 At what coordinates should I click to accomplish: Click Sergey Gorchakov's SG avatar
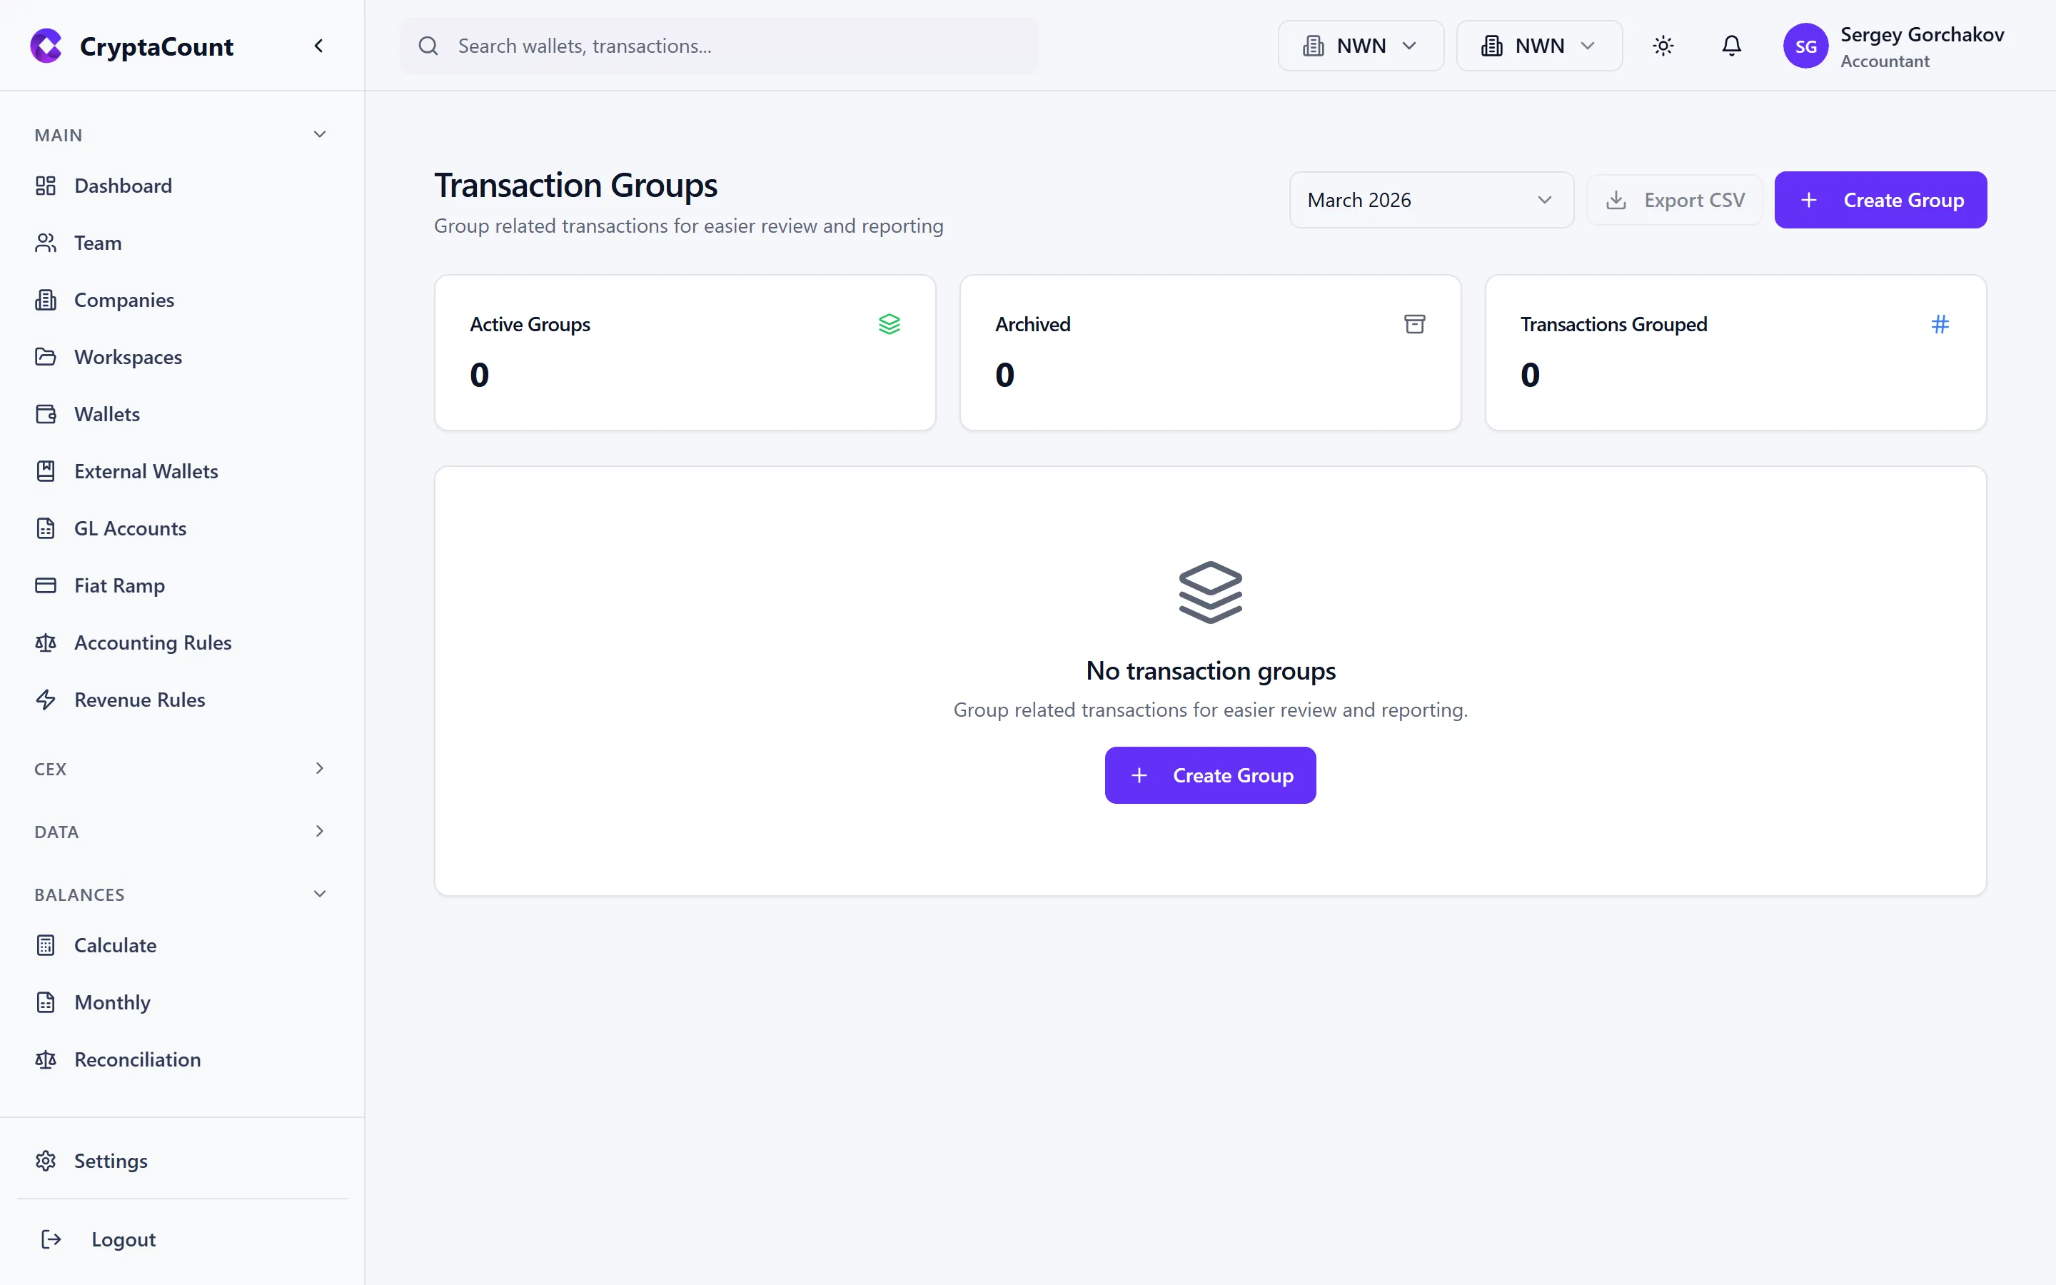1807,46
